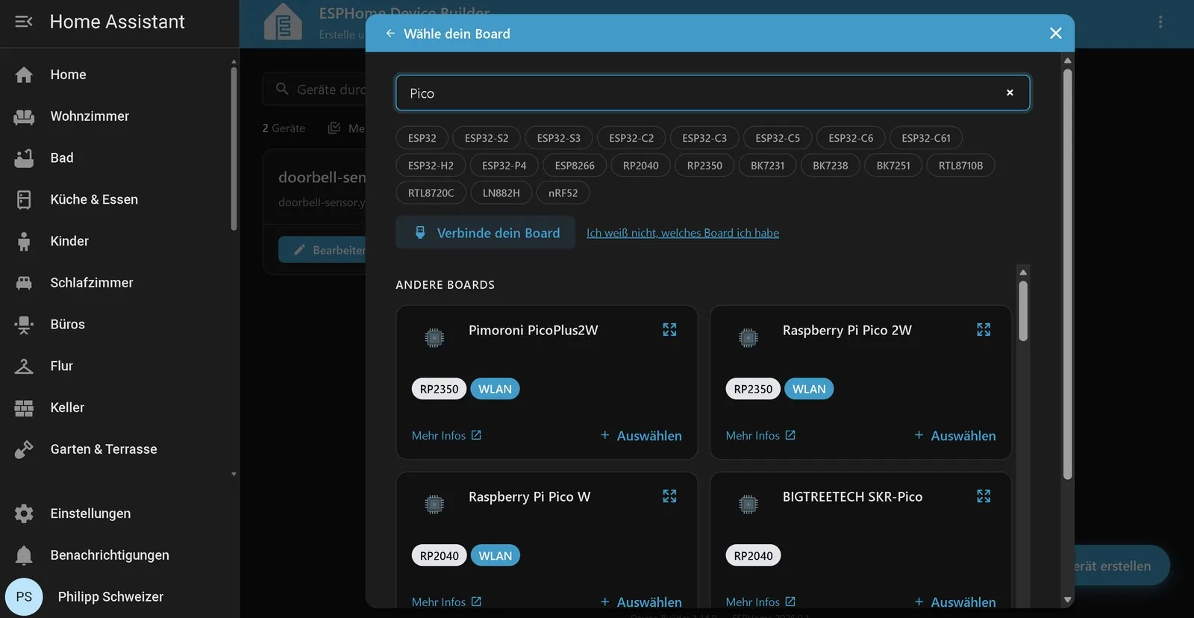Viewport: 1194px width, 618px height.
Task: Select Kinder in the sidebar
Action: point(119,241)
